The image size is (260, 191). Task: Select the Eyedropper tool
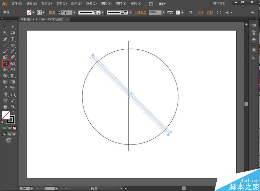click(x=5, y=88)
